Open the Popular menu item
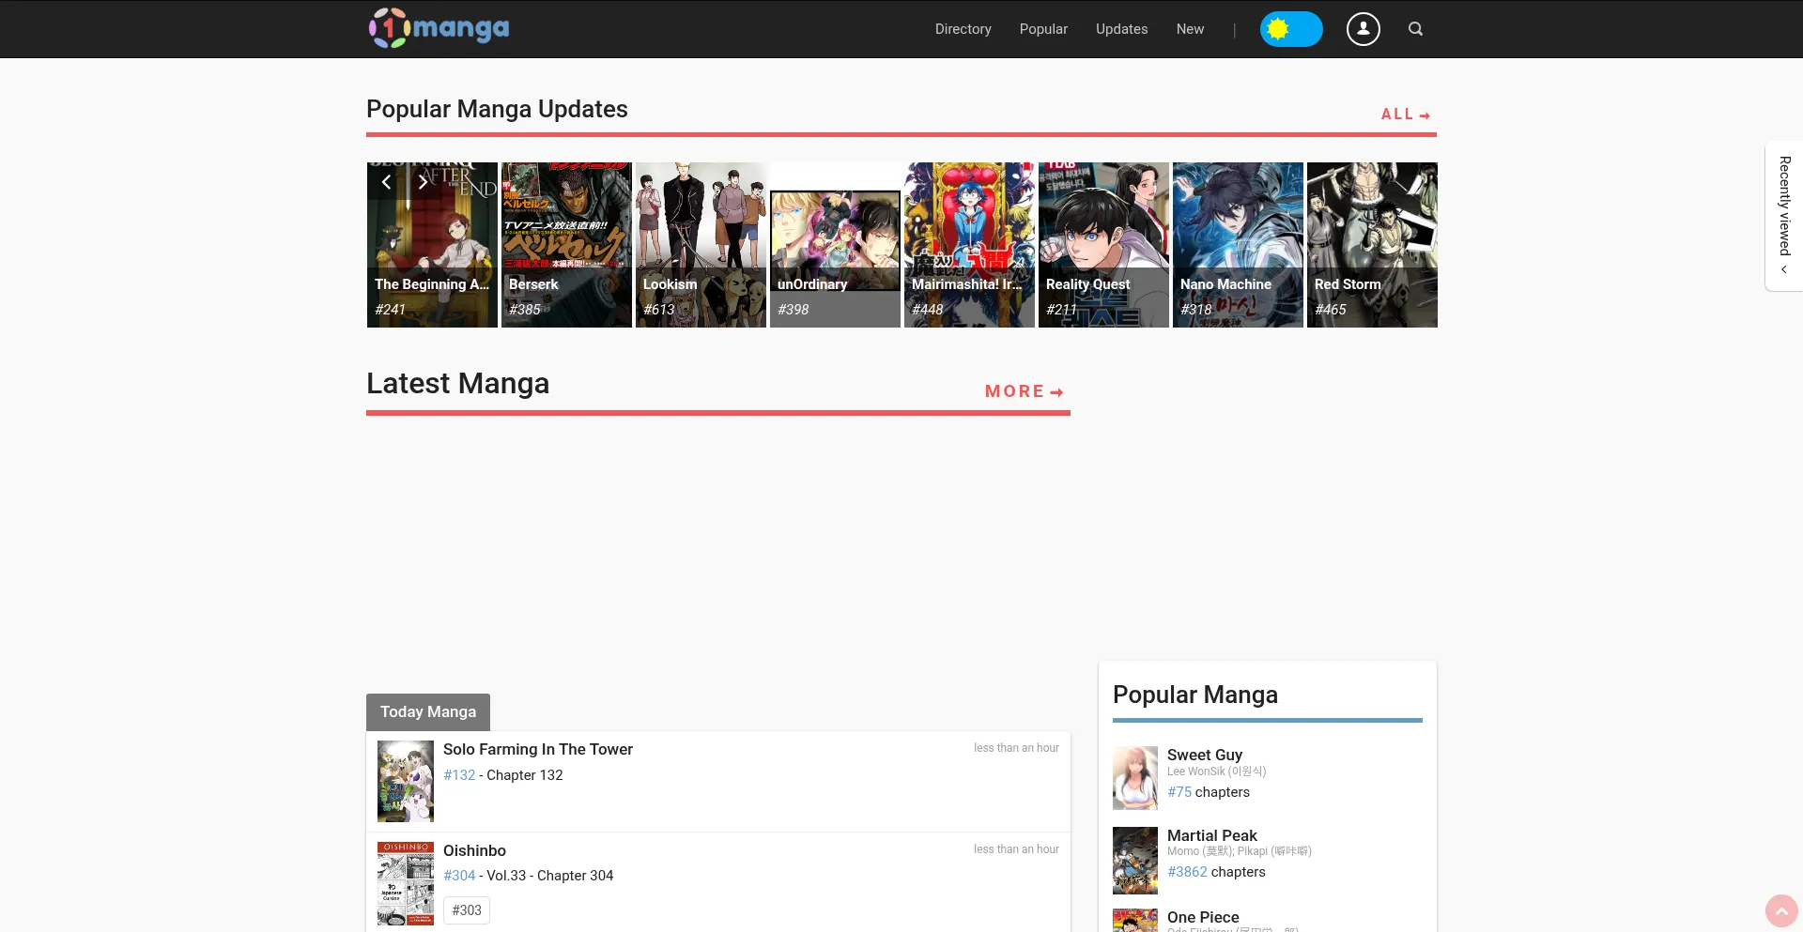The image size is (1803, 932). click(x=1043, y=29)
